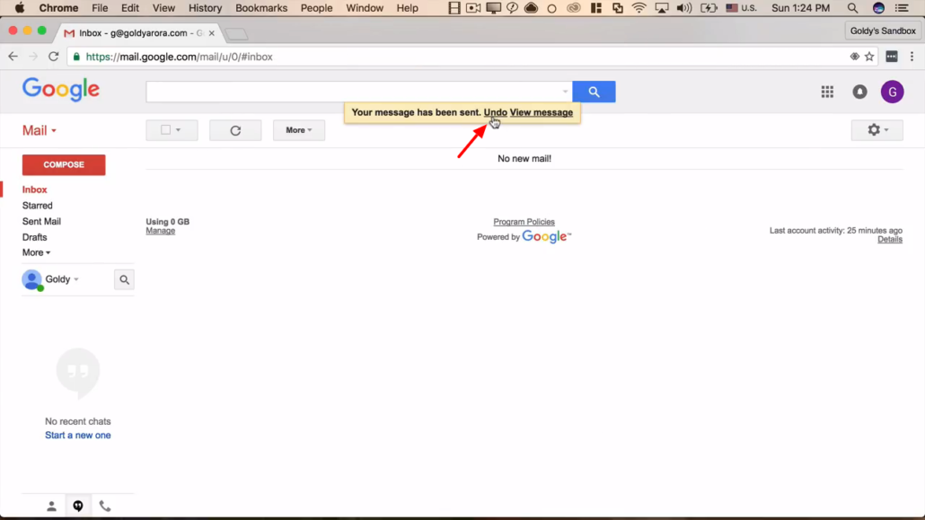Click the extension icon beside bookmark star
This screenshot has width=925, height=520.
[x=892, y=57]
